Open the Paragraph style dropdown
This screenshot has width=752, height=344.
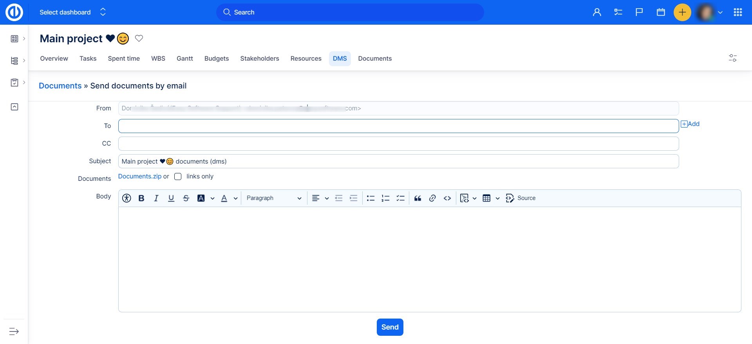(274, 198)
